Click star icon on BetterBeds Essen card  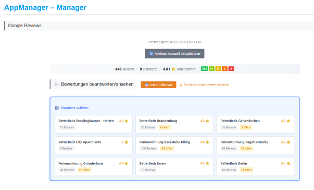pos(207,163)
